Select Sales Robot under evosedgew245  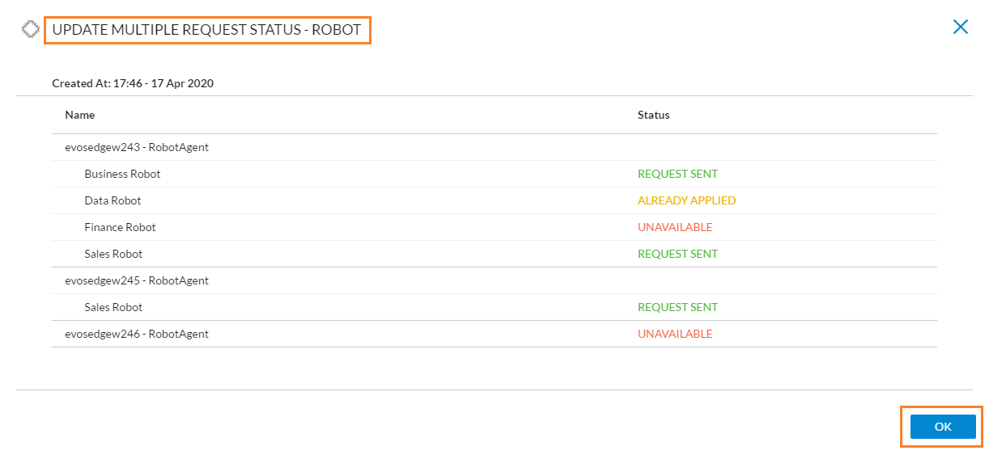(494, 307)
